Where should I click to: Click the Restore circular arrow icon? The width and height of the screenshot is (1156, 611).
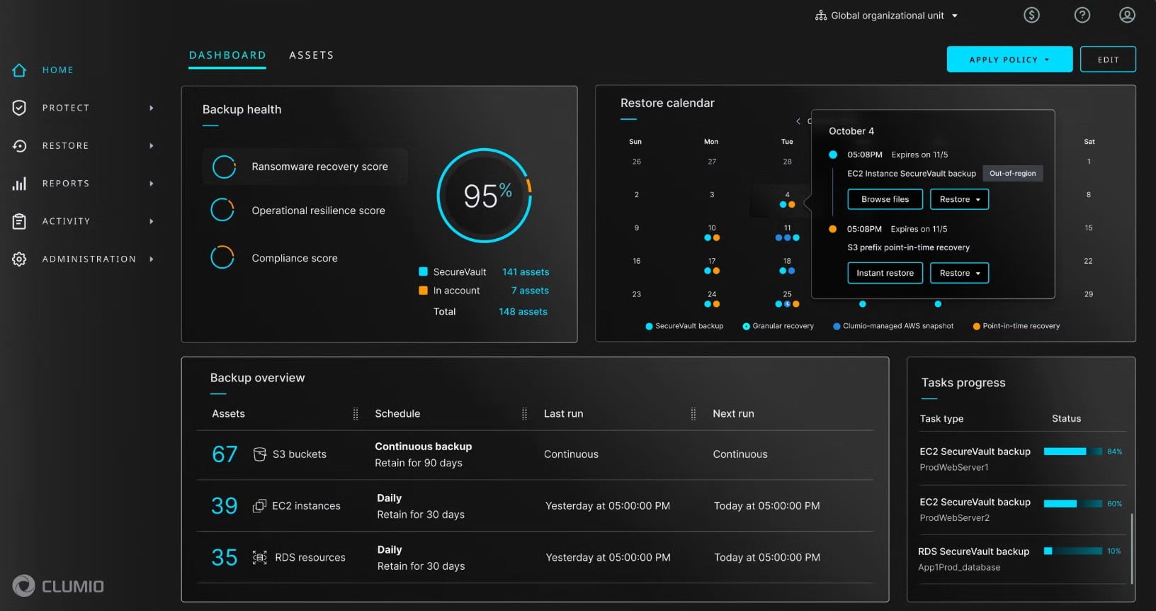tap(19, 146)
